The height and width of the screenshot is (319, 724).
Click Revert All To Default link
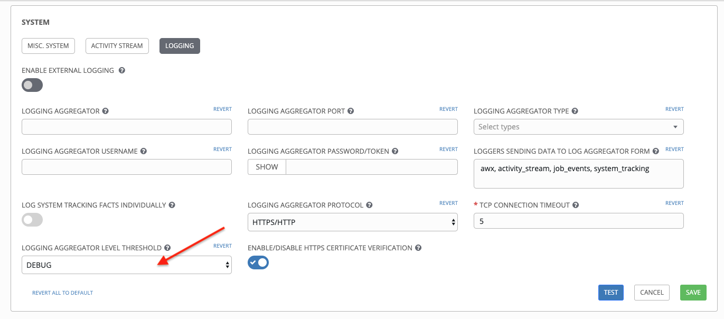[x=62, y=293]
